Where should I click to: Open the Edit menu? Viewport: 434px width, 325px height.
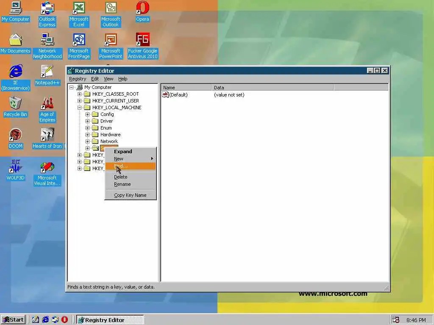pyautogui.click(x=95, y=79)
